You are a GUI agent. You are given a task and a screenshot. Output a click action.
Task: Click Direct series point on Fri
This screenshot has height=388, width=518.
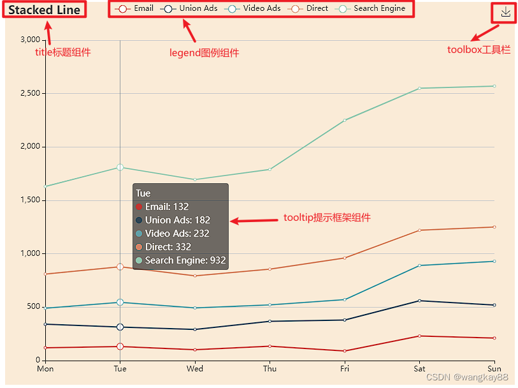click(x=345, y=258)
